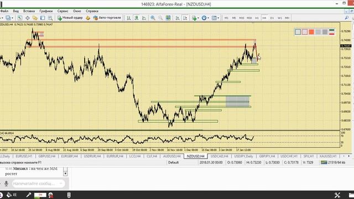Select the dark gray filled swatch
Viewport: 354px width, 199px height.
click(x=325, y=32)
